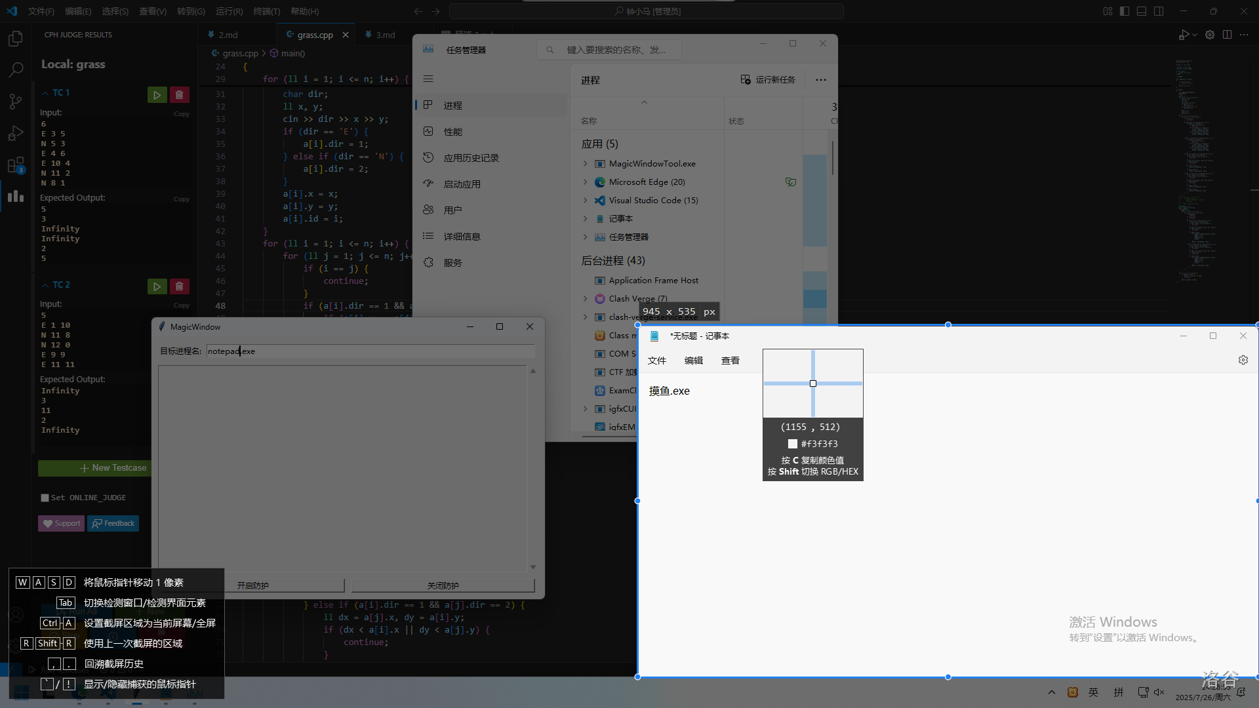Image resolution: width=1259 pixels, height=708 pixels.
Task: Click the #f3f3f3 color swatch
Action: pyautogui.click(x=792, y=444)
